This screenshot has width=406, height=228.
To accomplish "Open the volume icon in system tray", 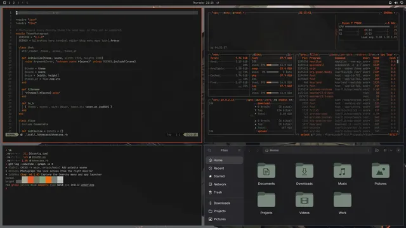I will pos(396,3).
